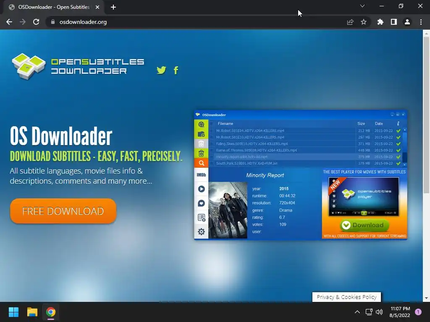Click the settings gear in OSDownloader sidebar
Viewport: 430px width, 322px height.
[x=201, y=231]
